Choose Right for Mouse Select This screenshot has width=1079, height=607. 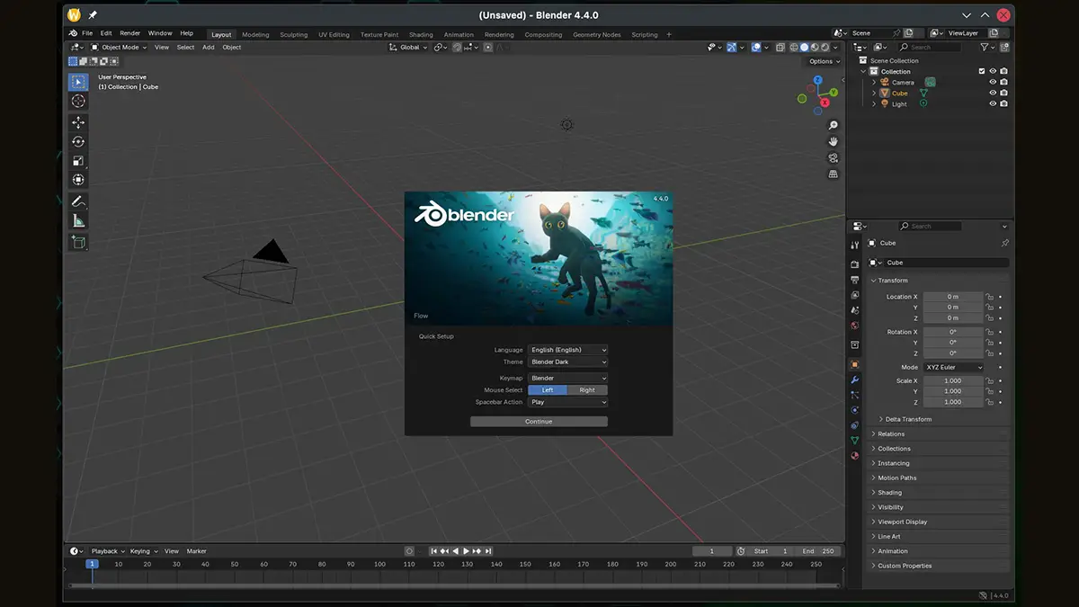coord(587,390)
